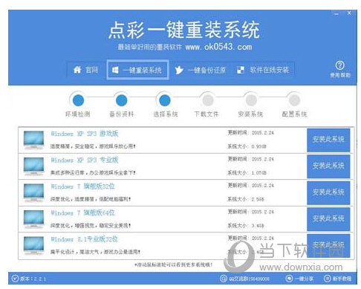Install Windows 8.1专业版32位 via 安装此系统
This screenshot has width=361, height=289.
[x=328, y=245]
